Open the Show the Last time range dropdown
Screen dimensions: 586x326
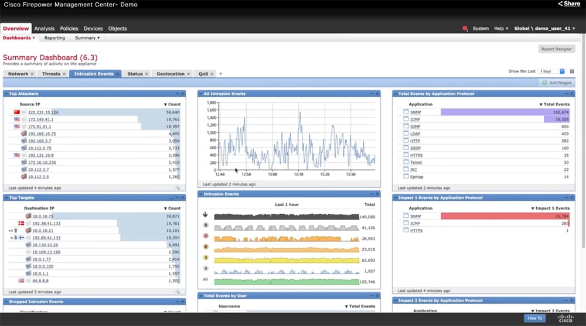(x=551, y=71)
